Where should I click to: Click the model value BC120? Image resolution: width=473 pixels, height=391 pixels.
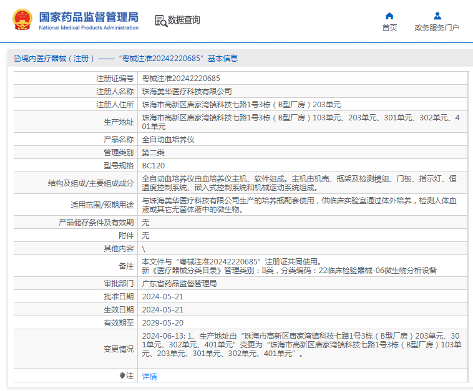154,166
